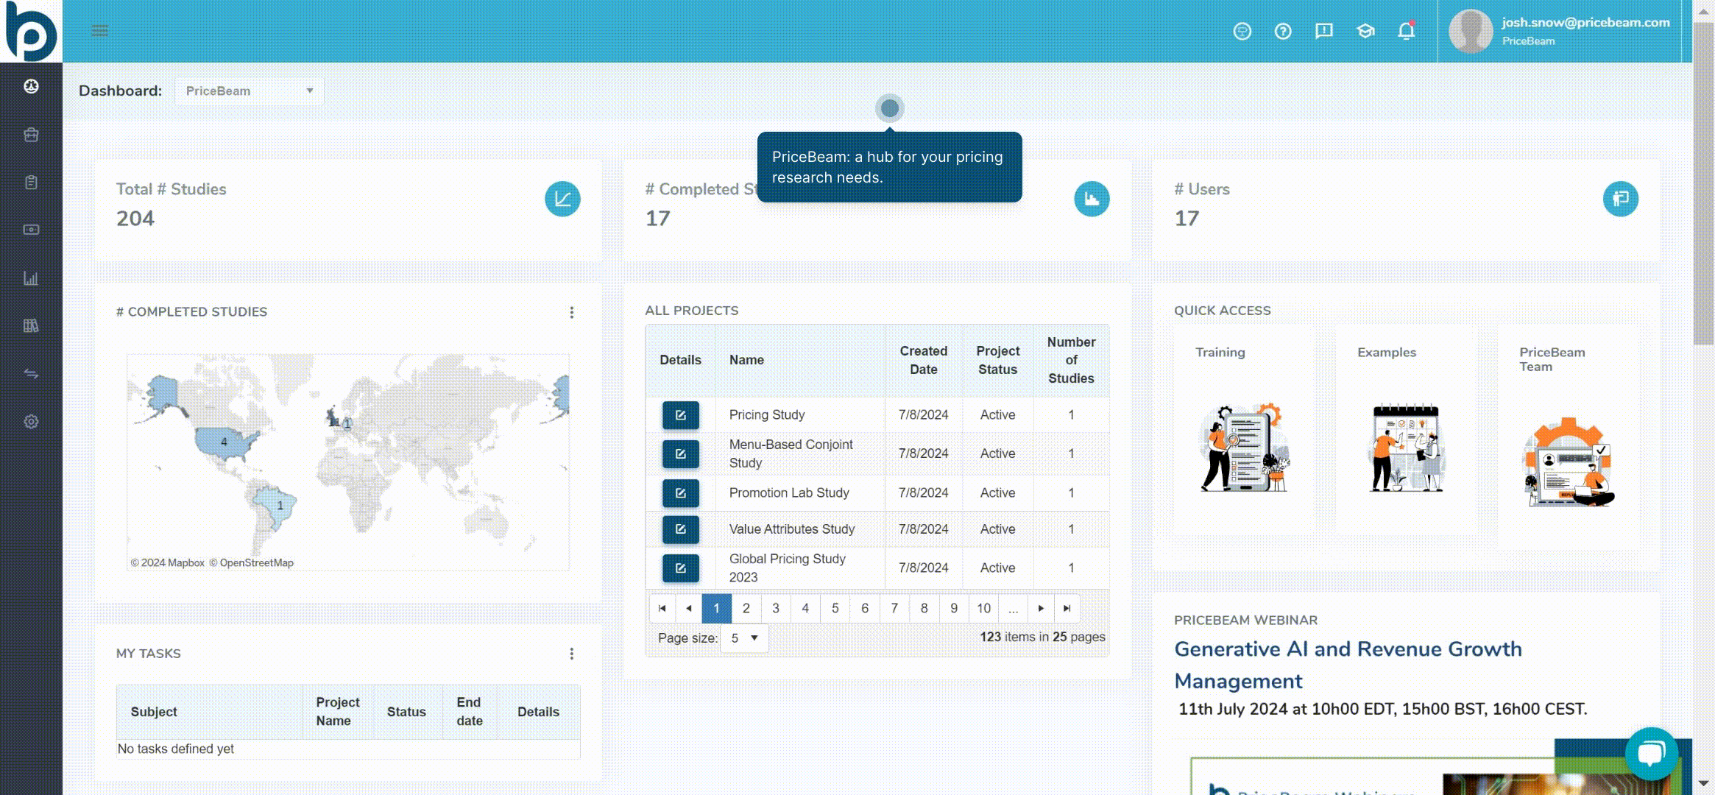Image resolution: width=1715 pixels, height=795 pixels.
Task: Open details for Value Attributes Study
Action: pos(680,529)
